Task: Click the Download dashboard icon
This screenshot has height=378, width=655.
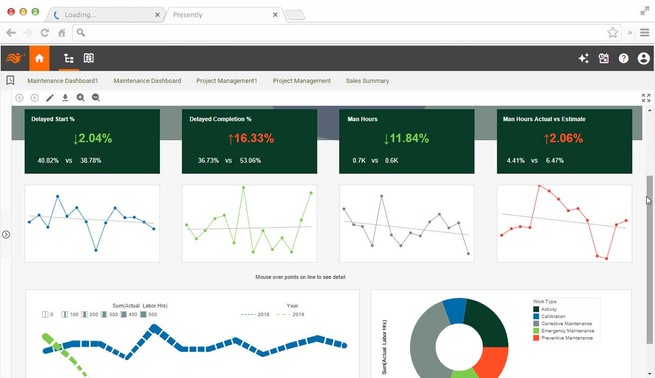Action: coord(65,98)
